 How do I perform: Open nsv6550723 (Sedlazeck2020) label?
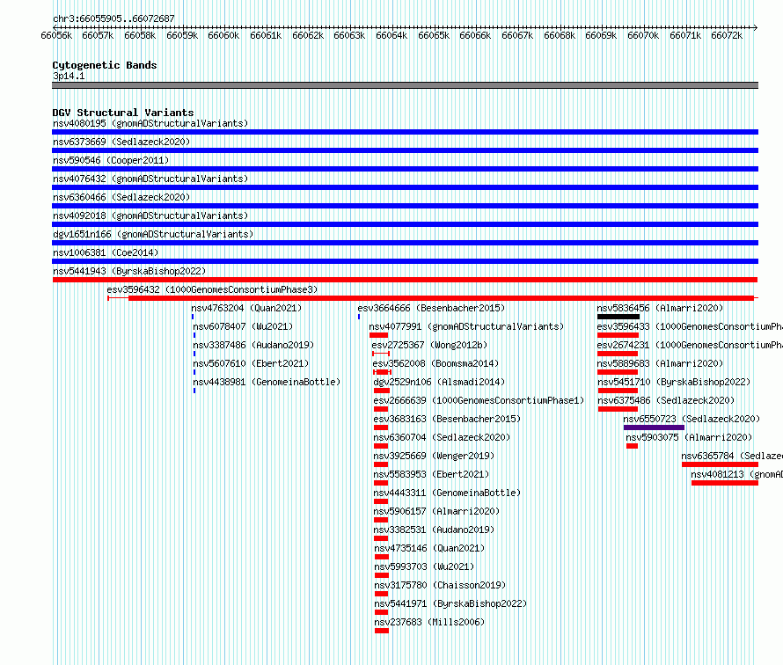point(692,419)
